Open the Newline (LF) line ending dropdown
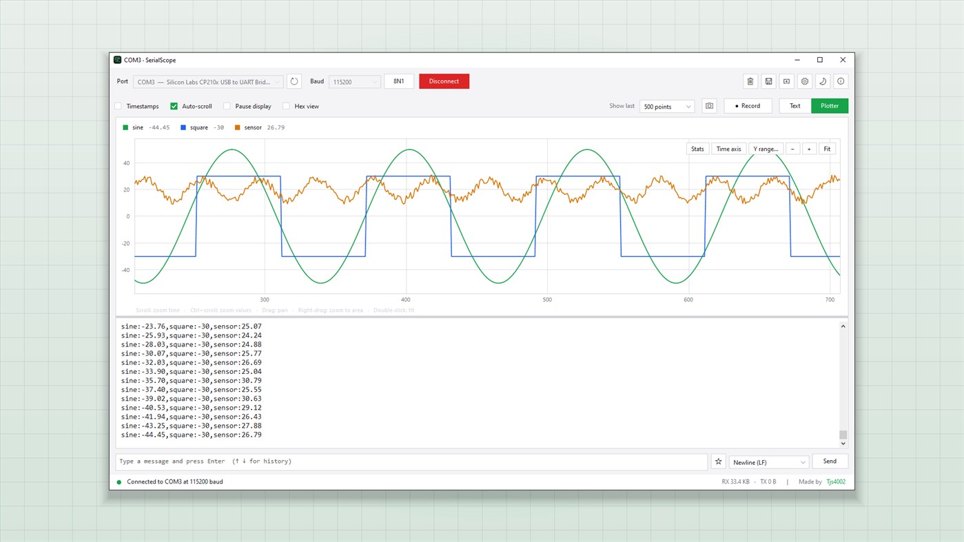 (768, 462)
